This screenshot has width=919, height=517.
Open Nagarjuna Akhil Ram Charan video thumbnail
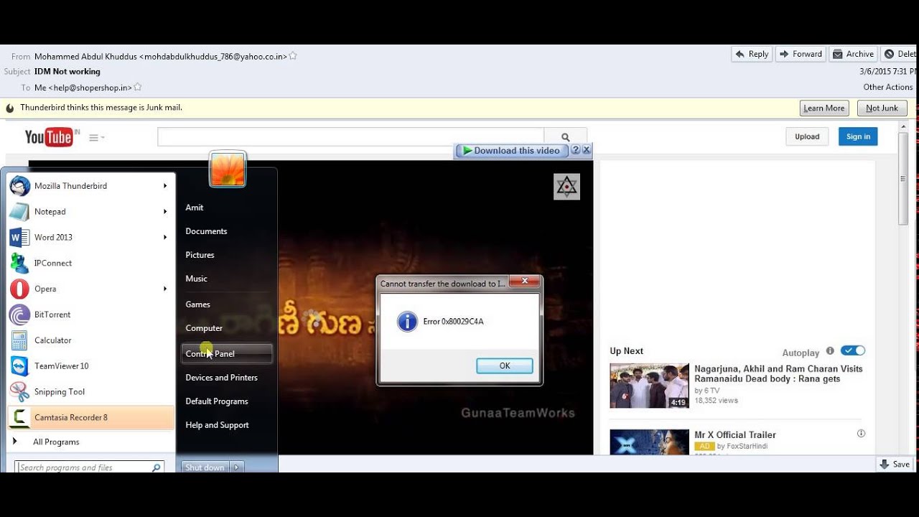649,386
